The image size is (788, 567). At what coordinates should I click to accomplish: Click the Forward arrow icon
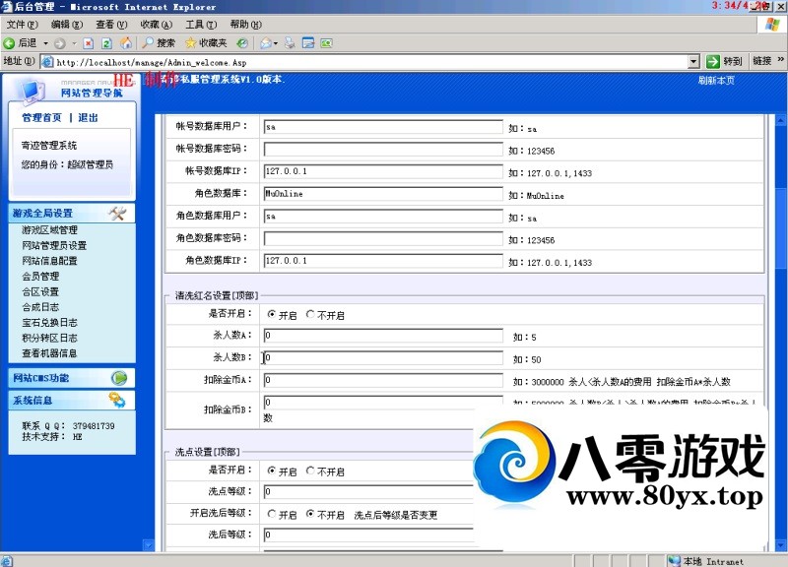tap(60, 43)
